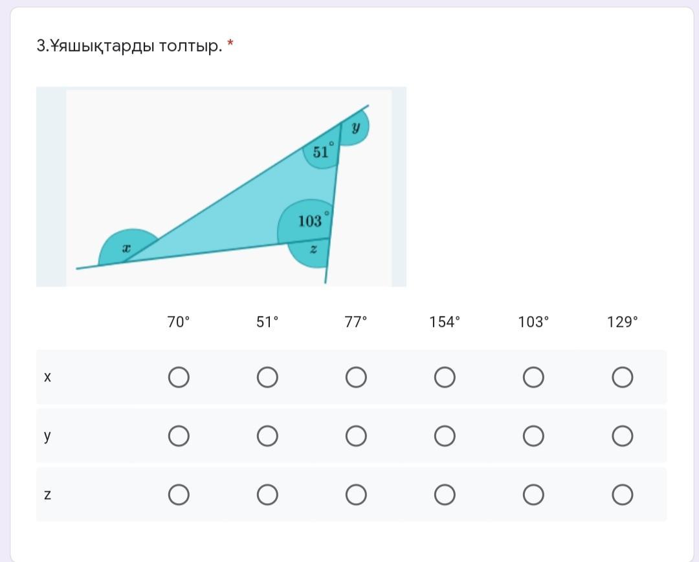Image resolution: width=699 pixels, height=562 pixels.
Task: Select 129° for row z
Action: pyautogui.click(x=623, y=495)
